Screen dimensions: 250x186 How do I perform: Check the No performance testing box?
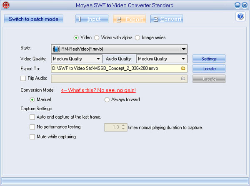(32, 127)
